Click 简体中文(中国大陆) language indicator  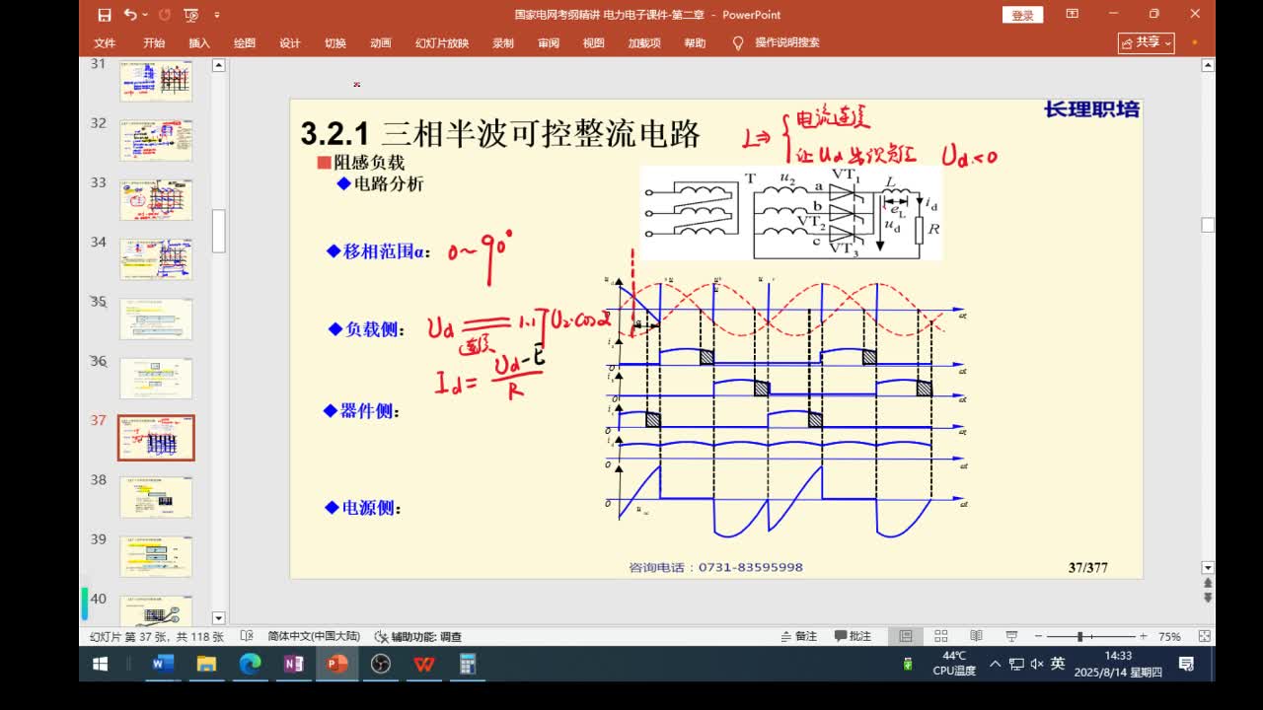[314, 637]
